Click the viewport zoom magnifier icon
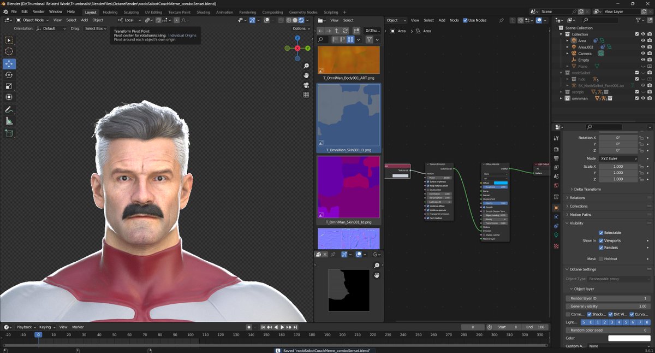 [x=306, y=66]
